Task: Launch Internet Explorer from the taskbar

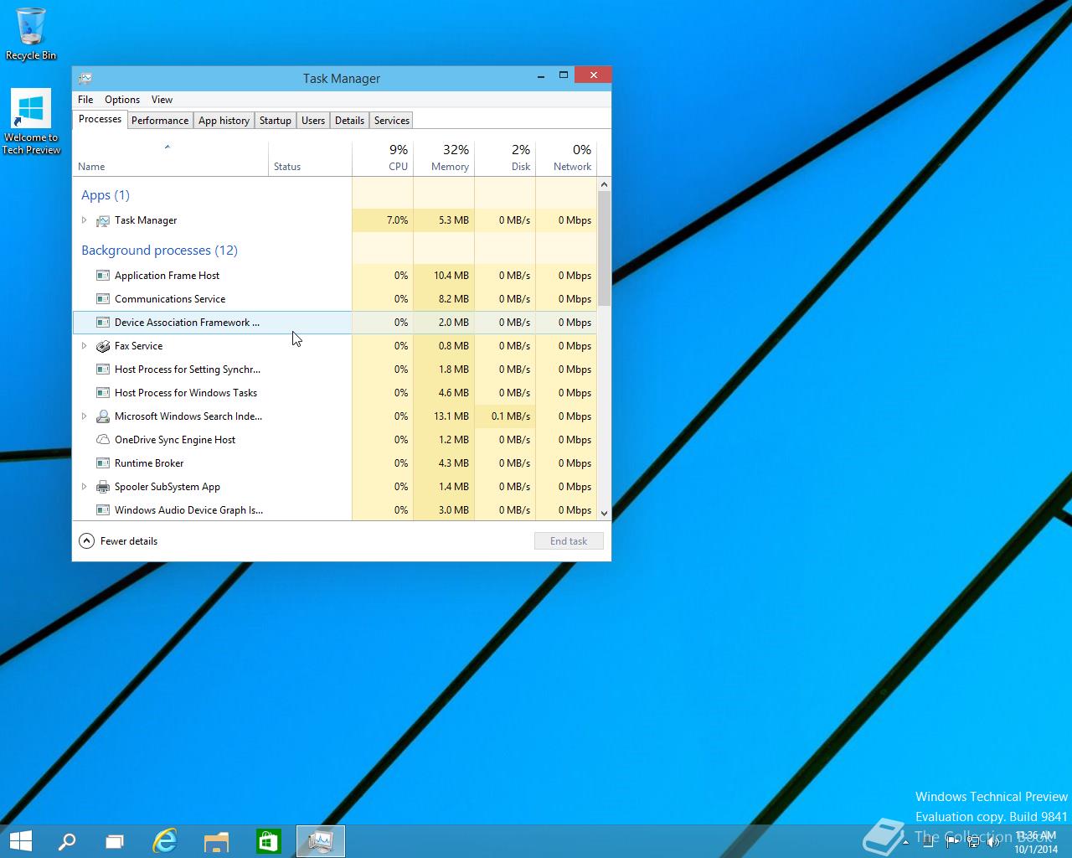Action: pyautogui.click(x=165, y=841)
